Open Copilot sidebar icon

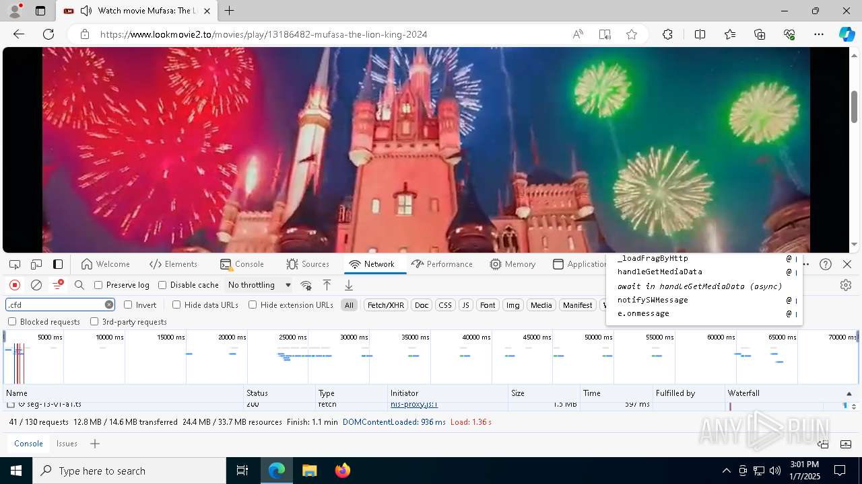point(847,34)
